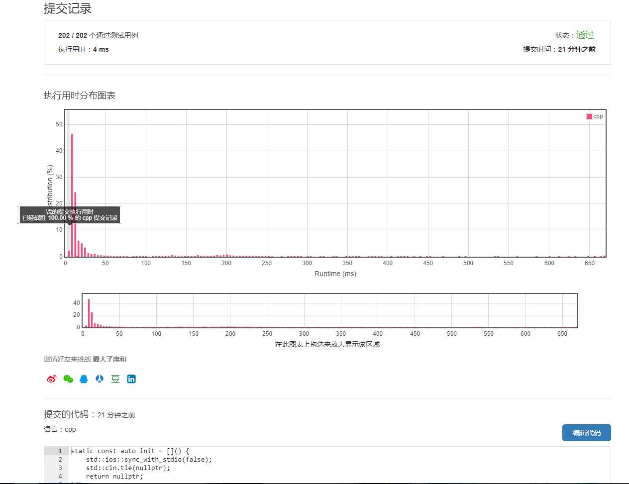Toggle the cpp legend label

click(x=598, y=116)
